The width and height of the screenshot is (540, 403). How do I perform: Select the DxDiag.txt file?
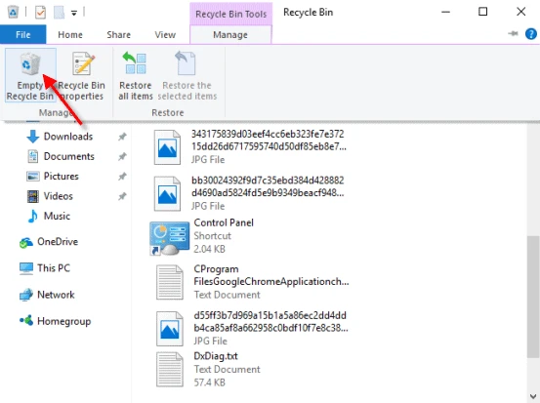[x=208, y=369]
